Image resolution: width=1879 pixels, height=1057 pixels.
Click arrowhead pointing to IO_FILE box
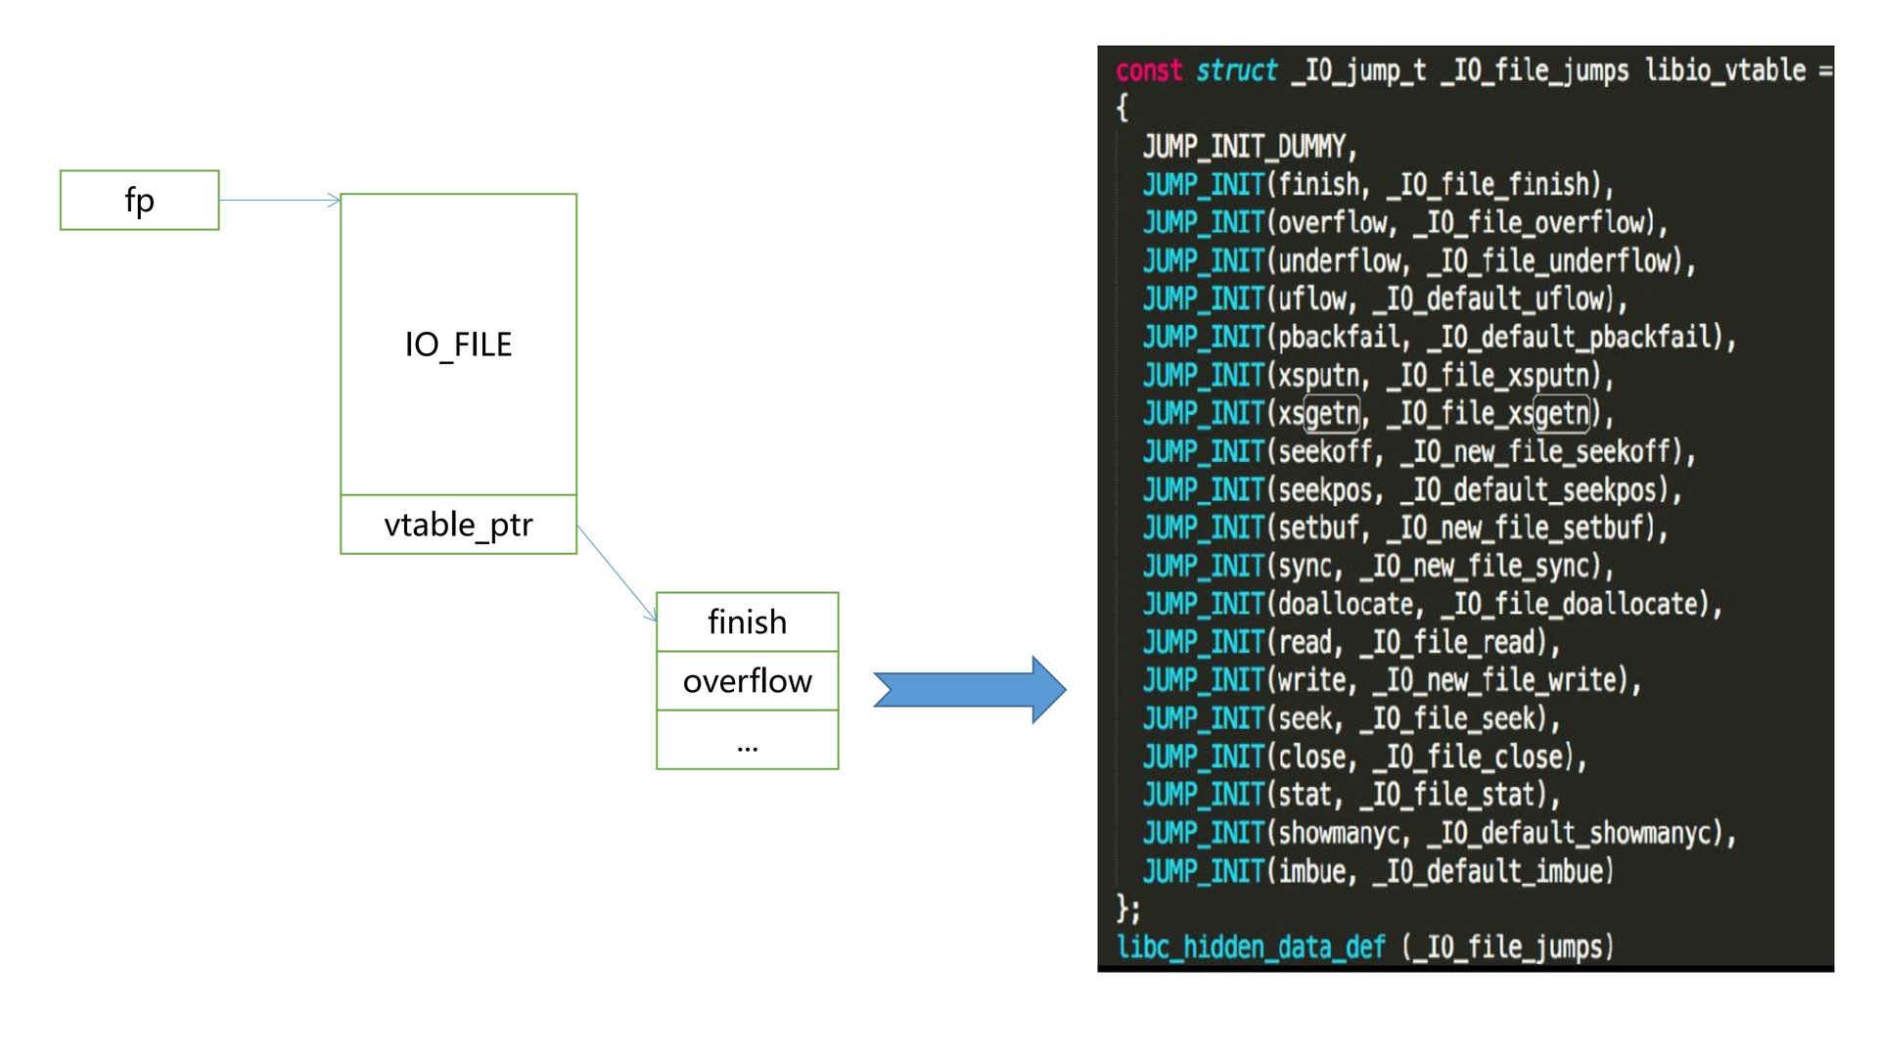click(x=334, y=201)
